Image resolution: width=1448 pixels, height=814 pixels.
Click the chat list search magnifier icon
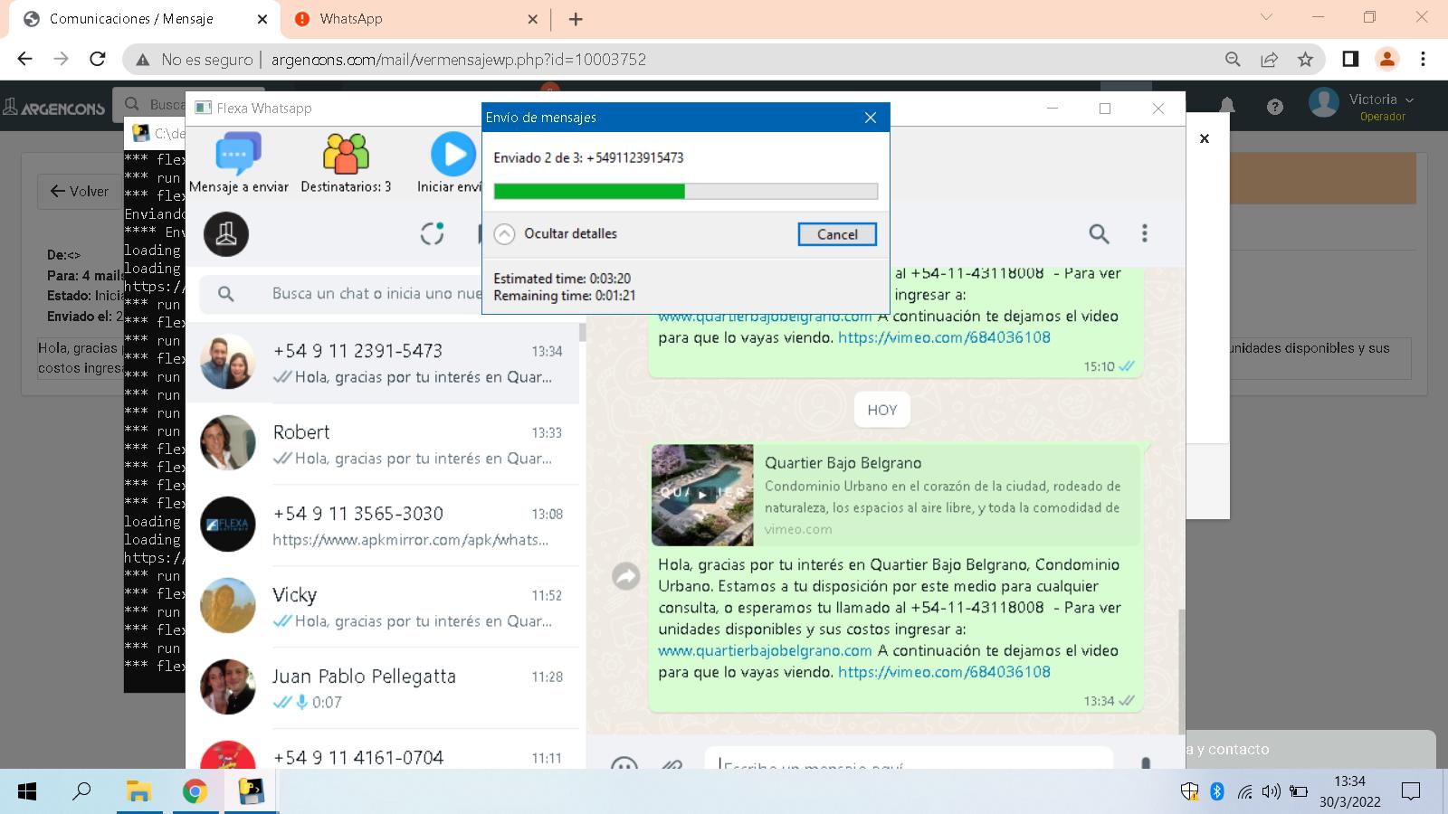tap(226, 293)
